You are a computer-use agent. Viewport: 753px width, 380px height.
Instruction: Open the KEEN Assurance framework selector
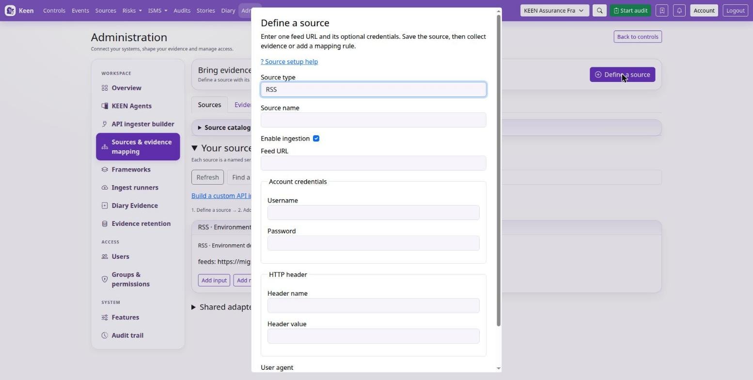[554, 10]
